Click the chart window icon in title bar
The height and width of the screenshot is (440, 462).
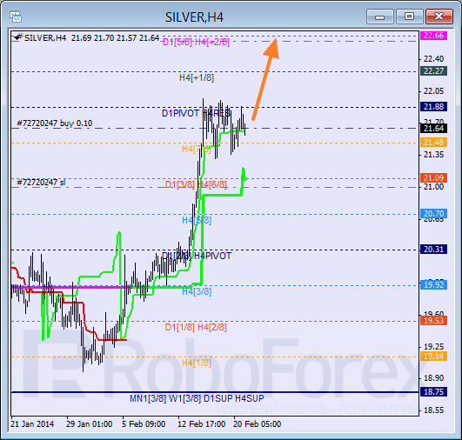click(16, 17)
